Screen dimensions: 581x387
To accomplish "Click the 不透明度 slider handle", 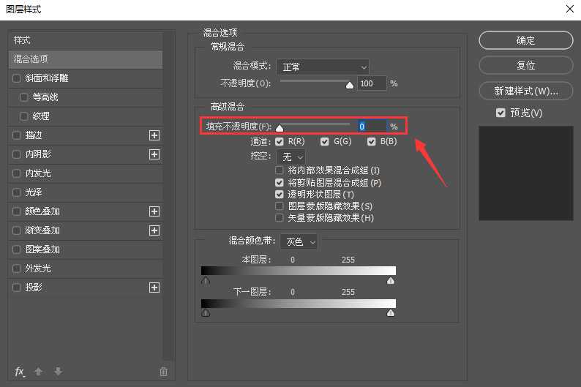I will (x=350, y=86).
